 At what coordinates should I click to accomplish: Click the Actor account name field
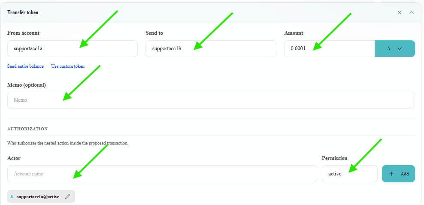[x=162, y=174]
